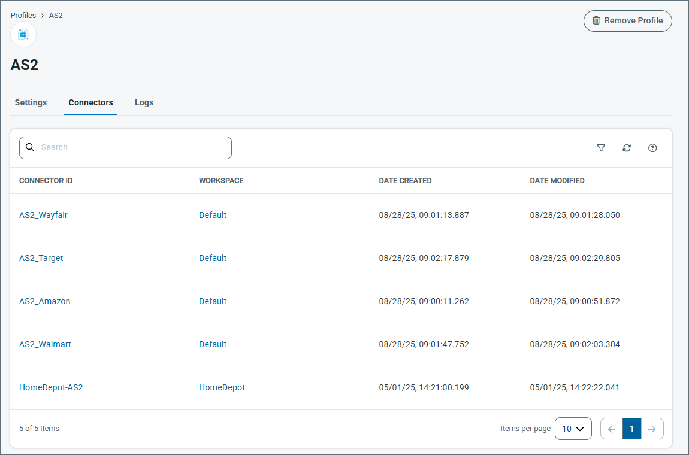Go to the next page arrow

[652, 429]
